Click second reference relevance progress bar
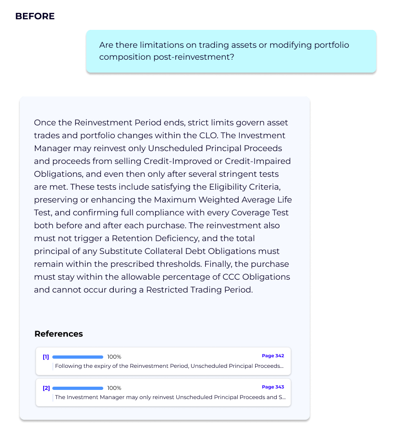The width and height of the screenshot is (396, 445). point(78,388)
